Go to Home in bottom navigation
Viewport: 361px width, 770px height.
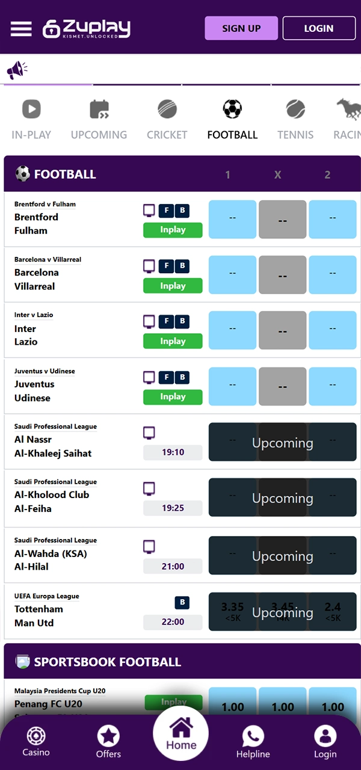point(181,734)
